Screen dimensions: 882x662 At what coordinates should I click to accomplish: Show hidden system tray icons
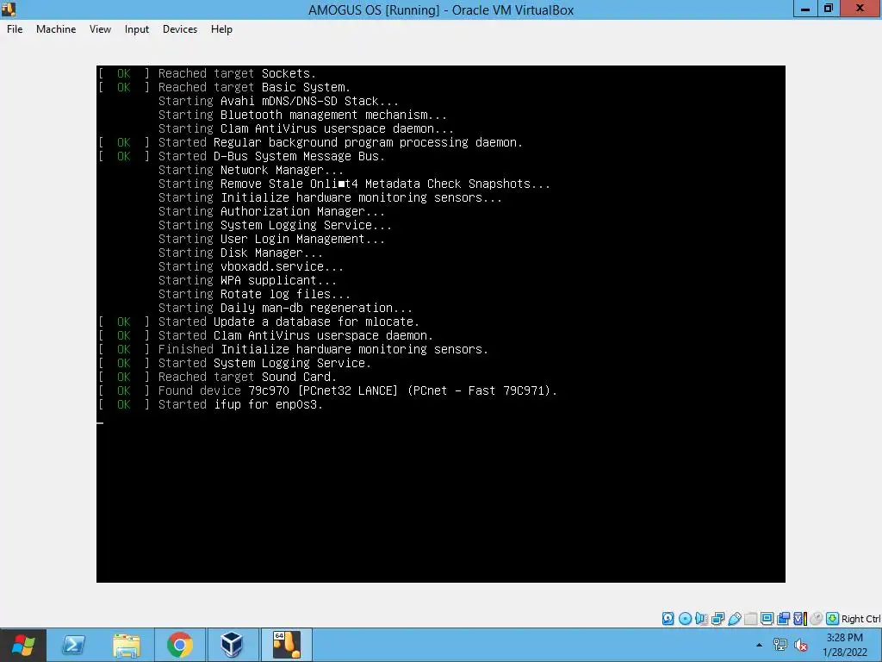click(760, 645)
